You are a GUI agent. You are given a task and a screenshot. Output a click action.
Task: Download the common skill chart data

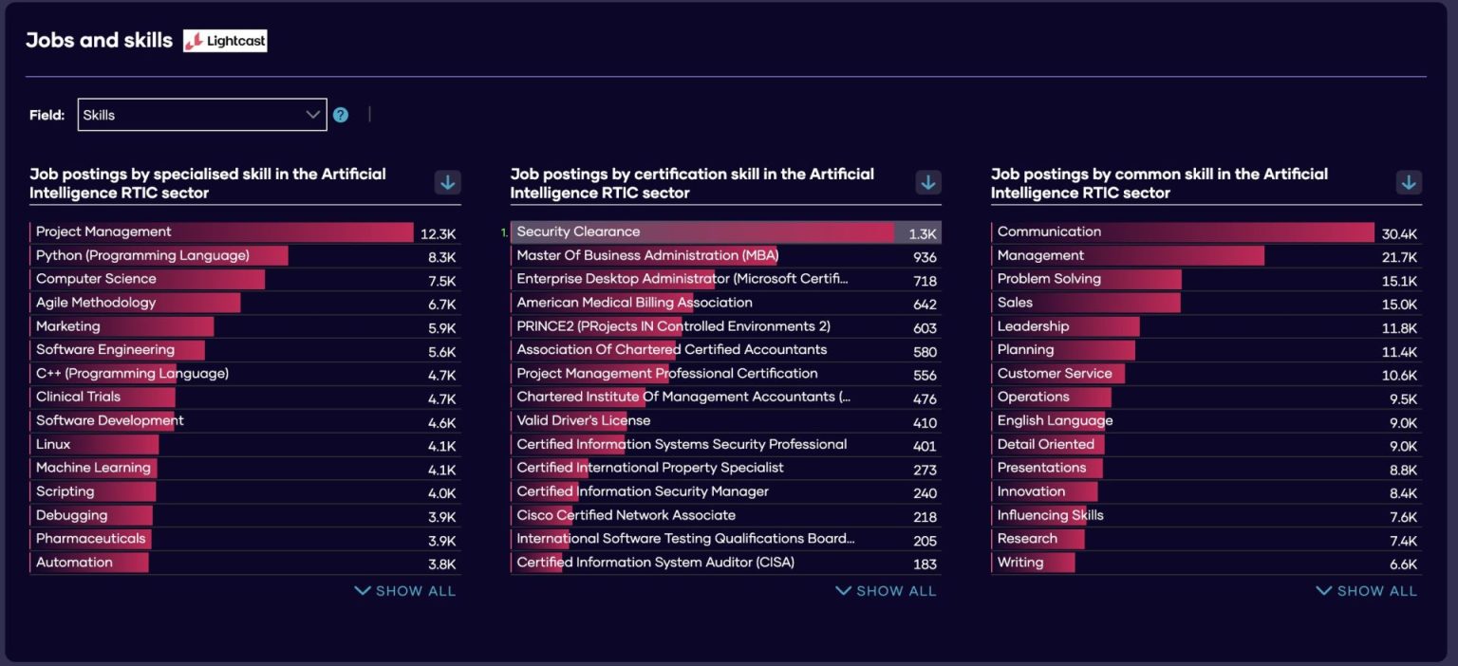coord(1409,182)
